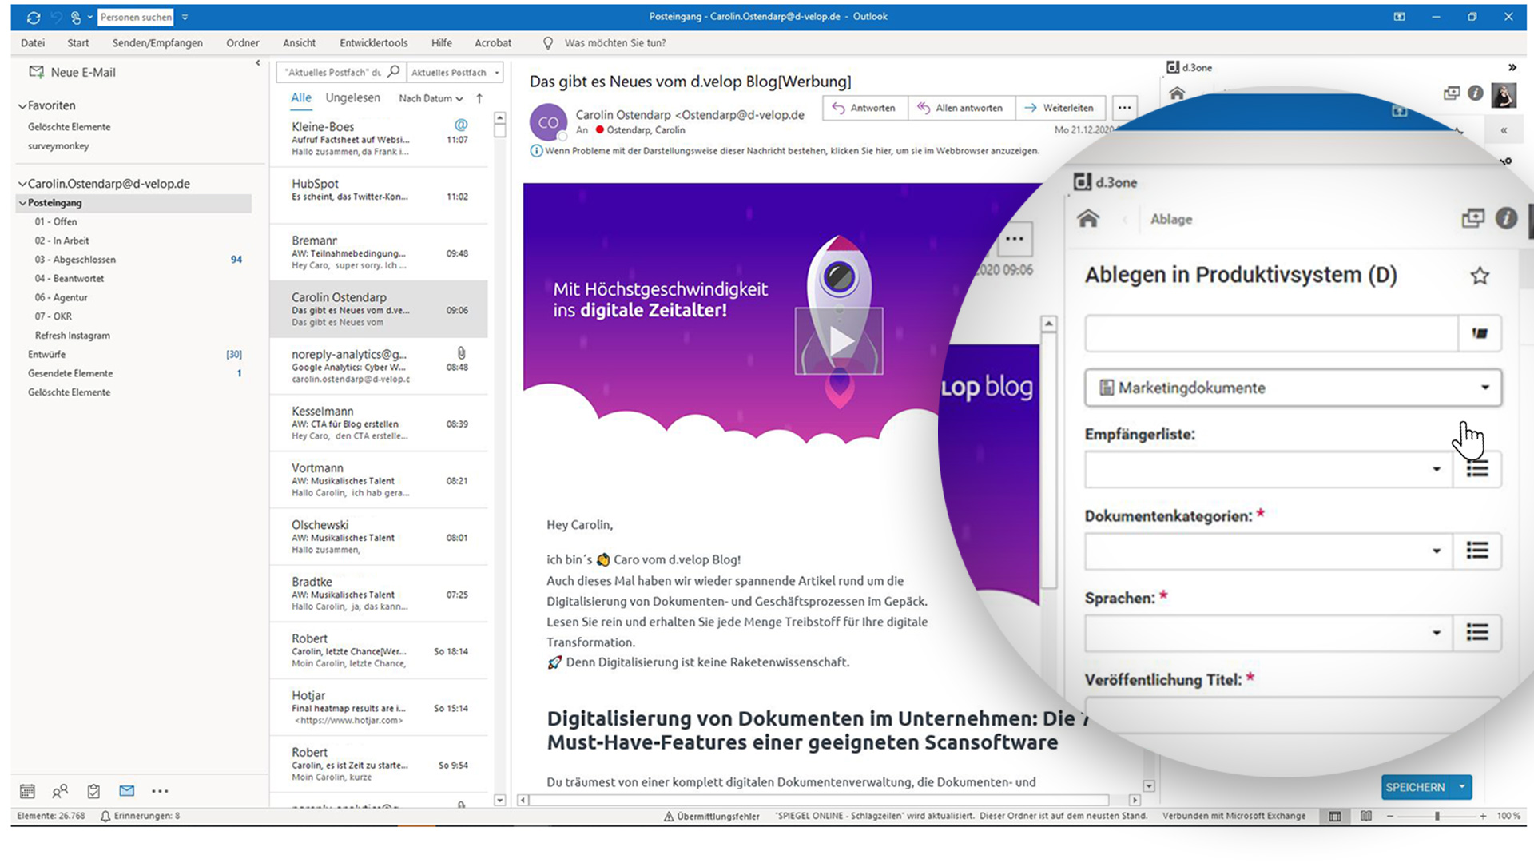1534x863 pixels.
Task: Play the rocket video in the email
Action: pos(839,341)
